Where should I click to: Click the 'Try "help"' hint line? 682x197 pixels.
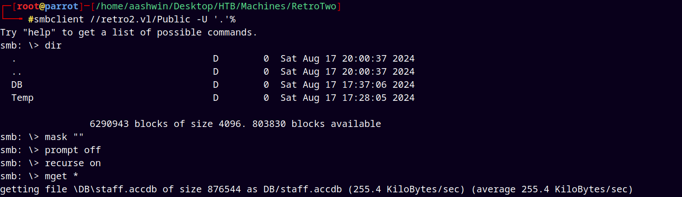tap(129, 33)
